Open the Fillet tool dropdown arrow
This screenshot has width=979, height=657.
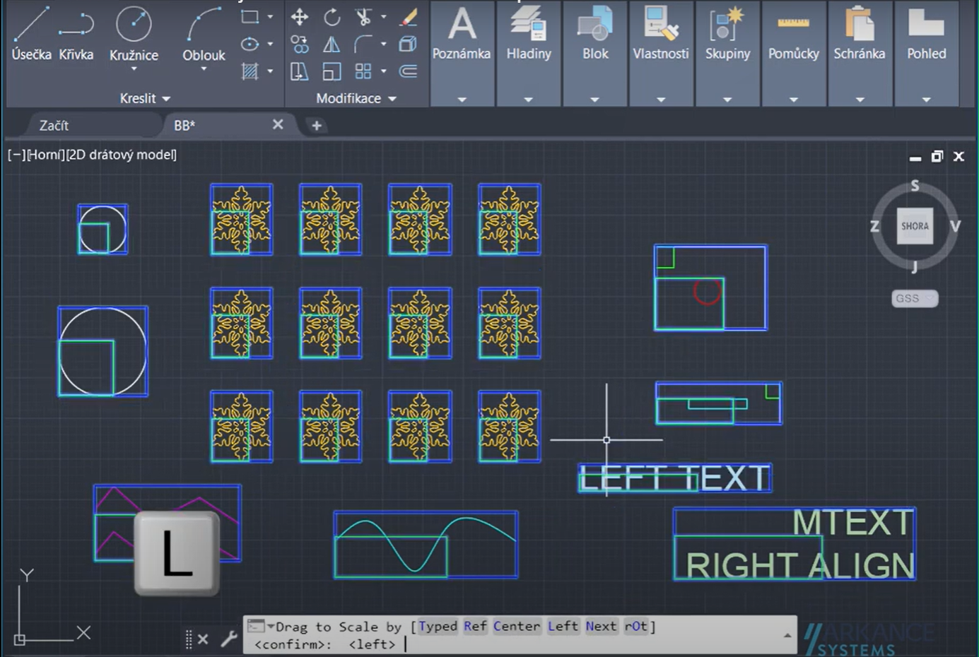click(383, 45)
